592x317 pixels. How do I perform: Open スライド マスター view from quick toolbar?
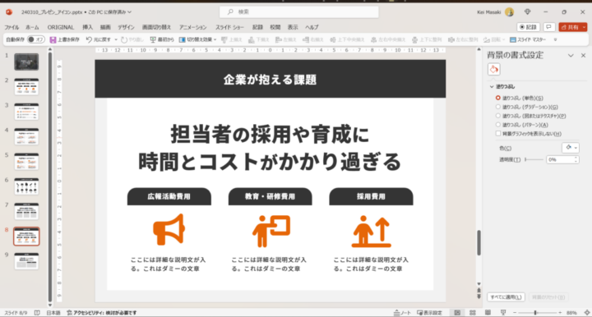click(528, 39)
